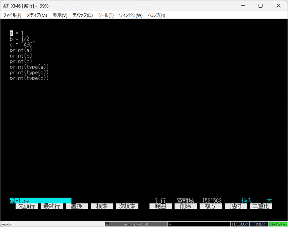Click the free space value 1581563
This screenshot has height=227, width=288.
(x=212, y=201)
